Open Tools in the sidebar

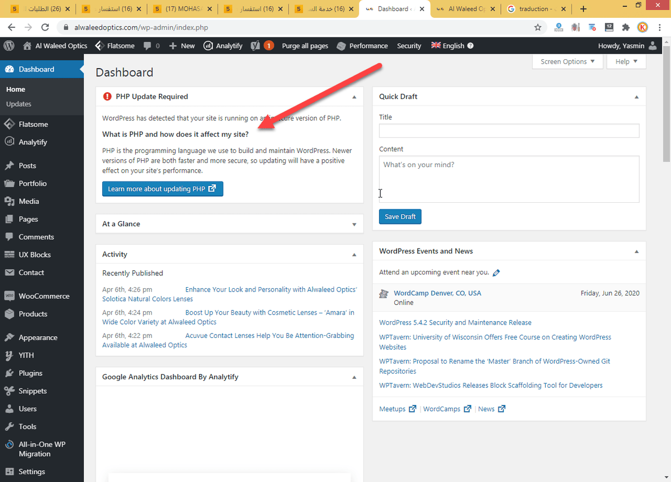pos(42,427)
